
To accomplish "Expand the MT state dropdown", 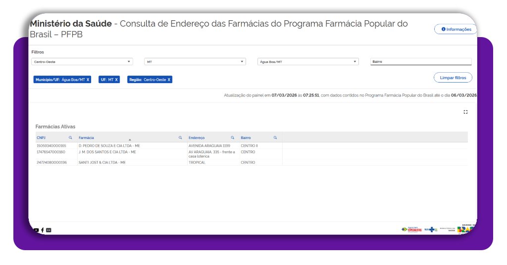I will point(195,62).
